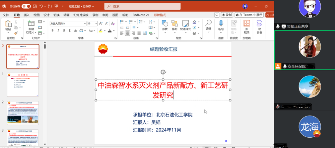Open the Paragraph group dialog launcher
The image size is (335, 148).
tap(156, 38)
